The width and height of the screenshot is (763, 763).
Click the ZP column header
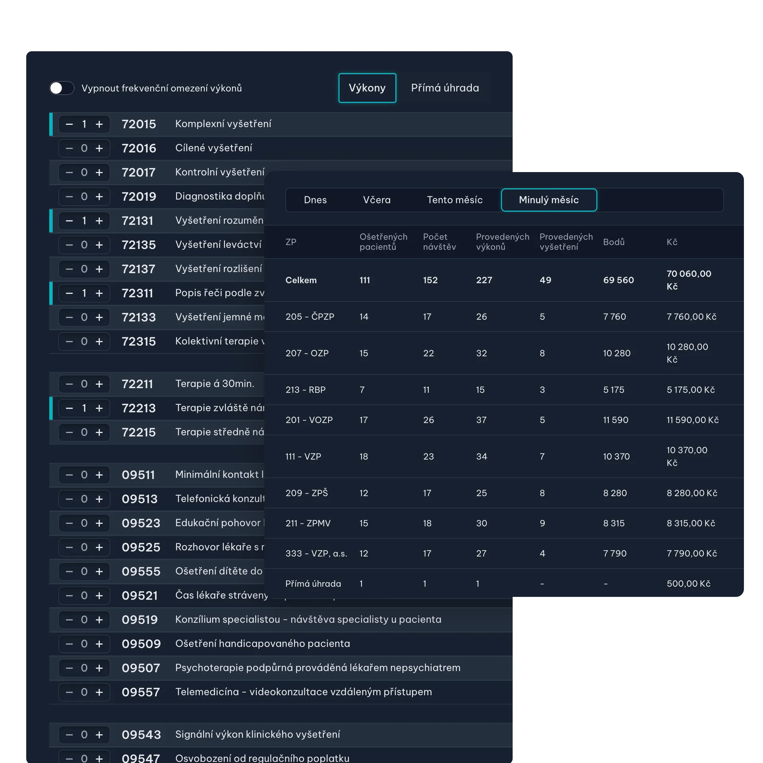(291, 242)
